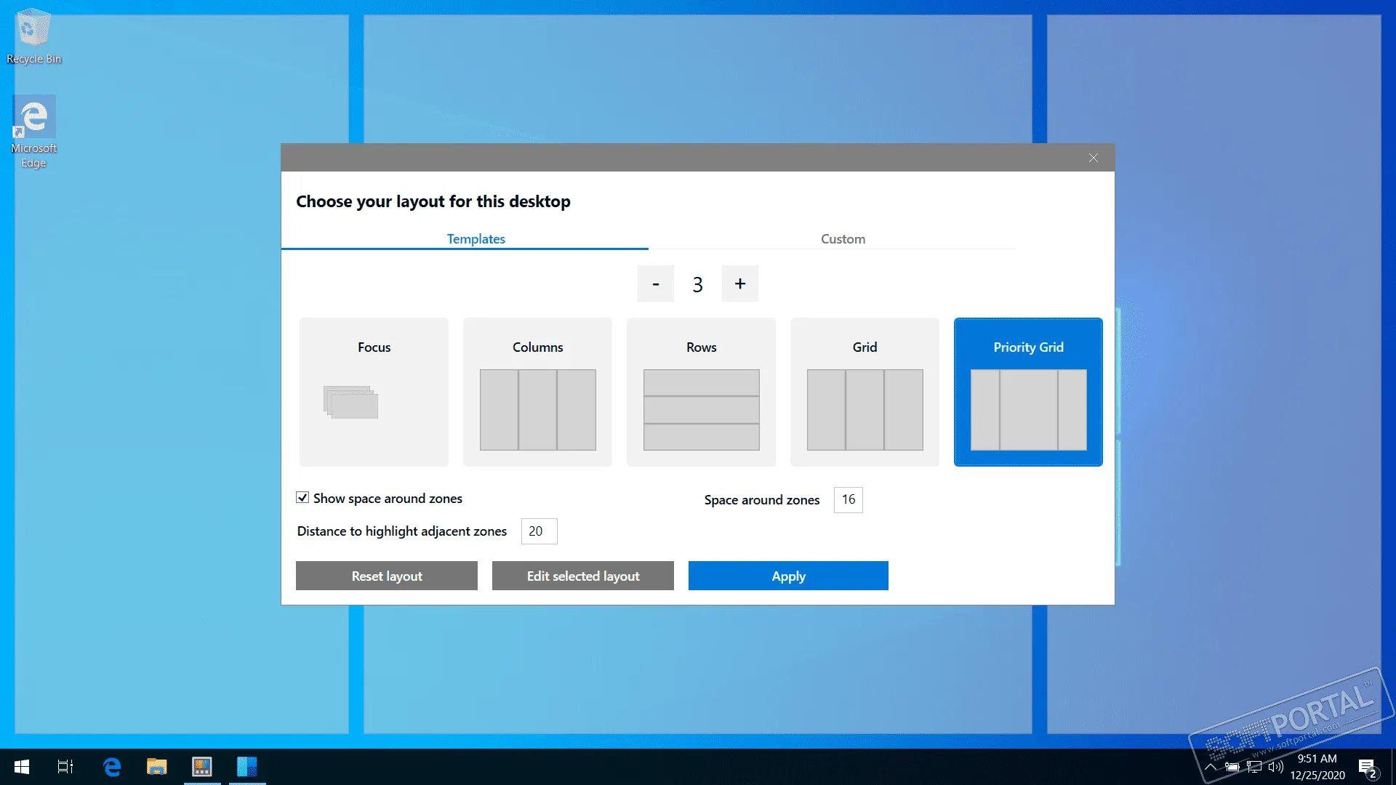Close the layout editor dialog

1094,158
